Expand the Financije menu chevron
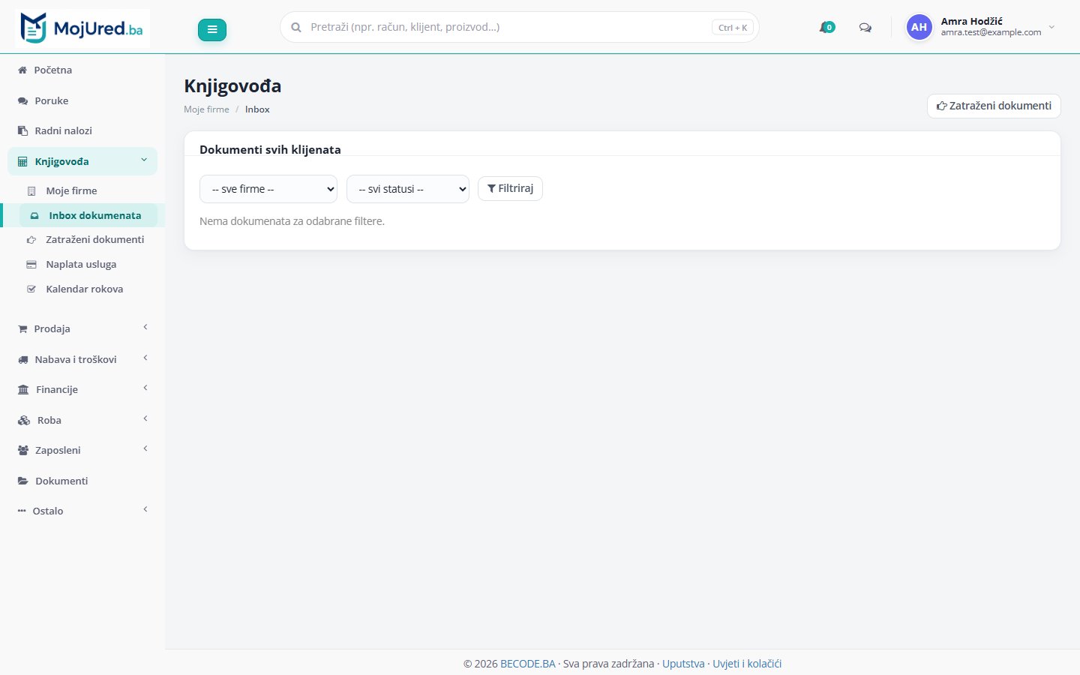Screen dimensions: 1080x675 point(145,388)
